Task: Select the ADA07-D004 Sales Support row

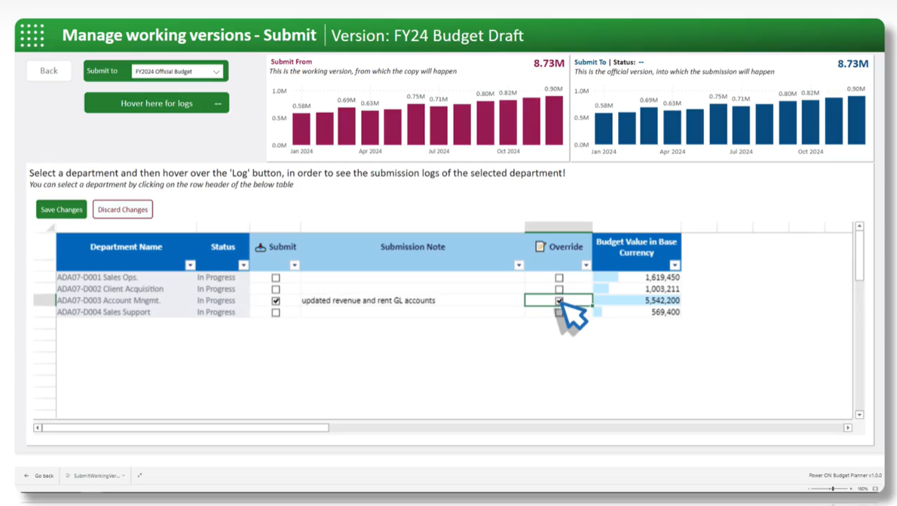Action: [x=44, y=312]
